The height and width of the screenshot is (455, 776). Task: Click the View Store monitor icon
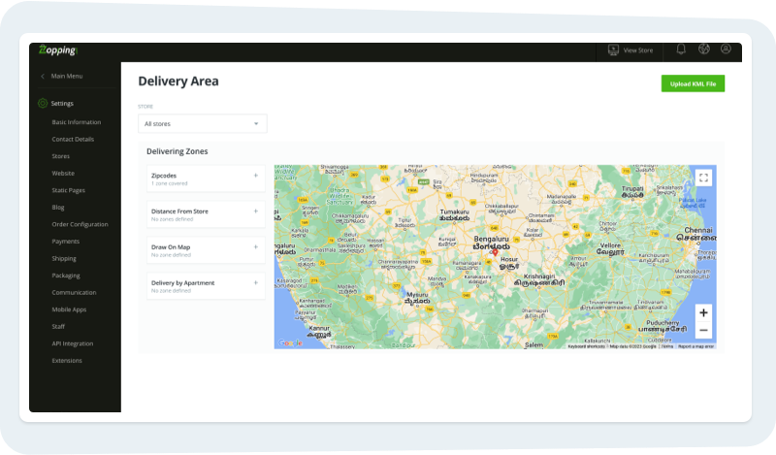[613, 50]
